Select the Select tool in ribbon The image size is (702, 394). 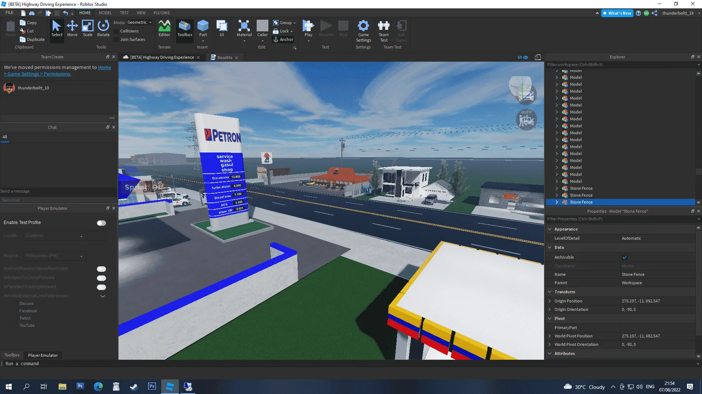tap(57, 29)
